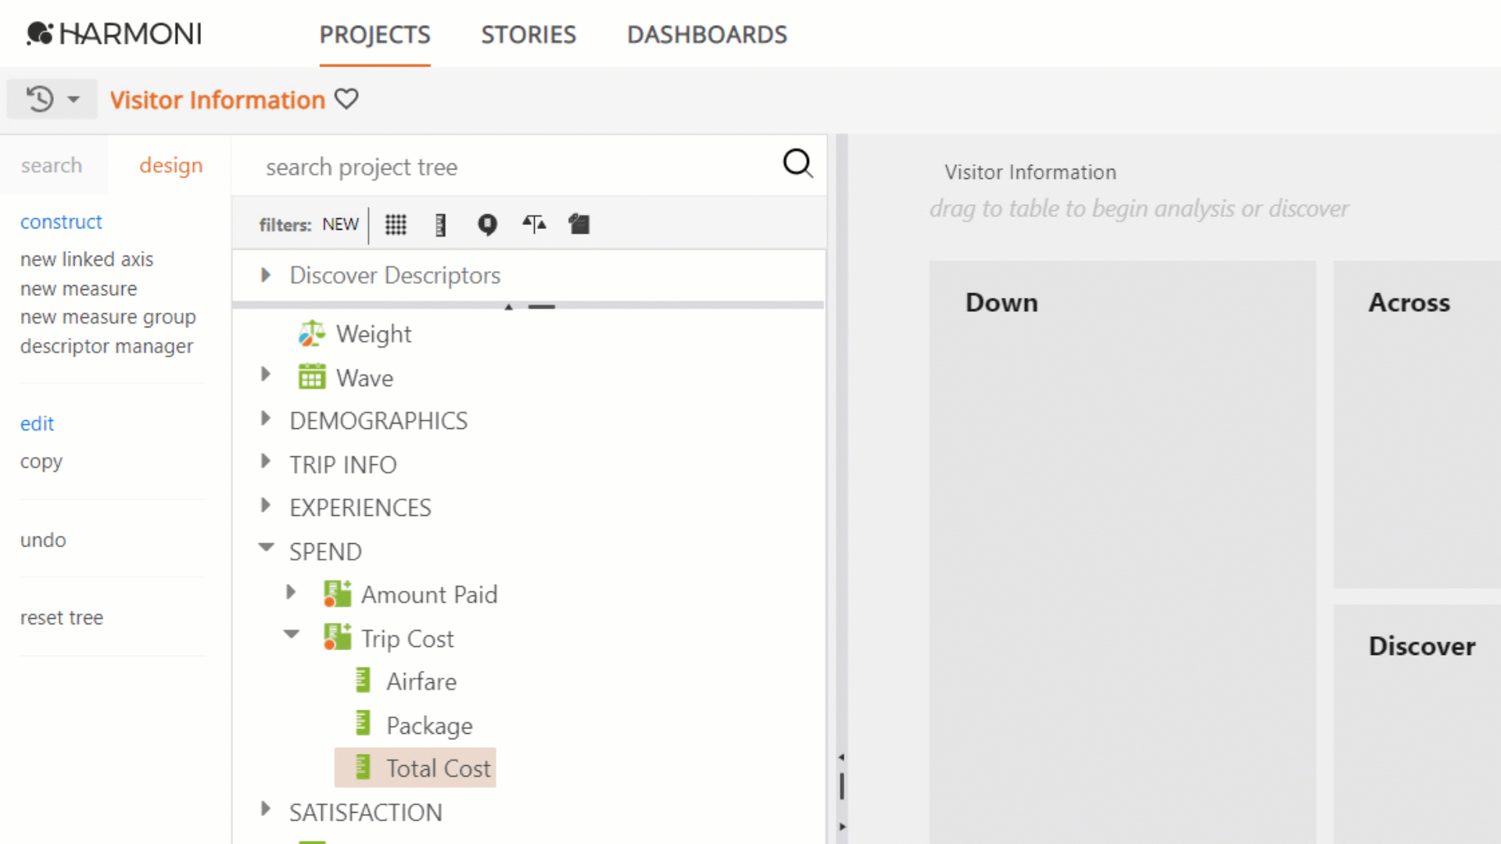Click the Visitor Information project title
This screenshot has width=1501, height=844.
coord(217,100)
